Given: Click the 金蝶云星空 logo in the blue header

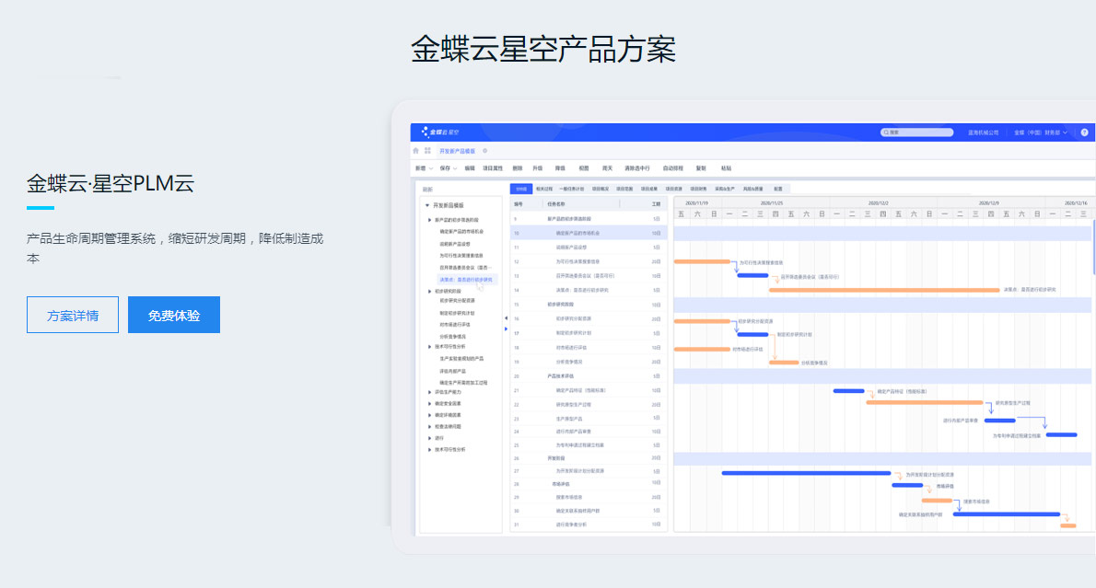Looking at the screenshot, I should [x=440, y=132].
